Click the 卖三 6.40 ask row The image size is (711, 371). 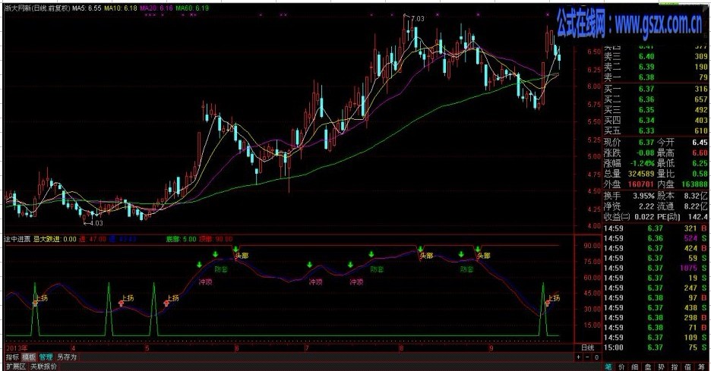click(x=656, y=57)
